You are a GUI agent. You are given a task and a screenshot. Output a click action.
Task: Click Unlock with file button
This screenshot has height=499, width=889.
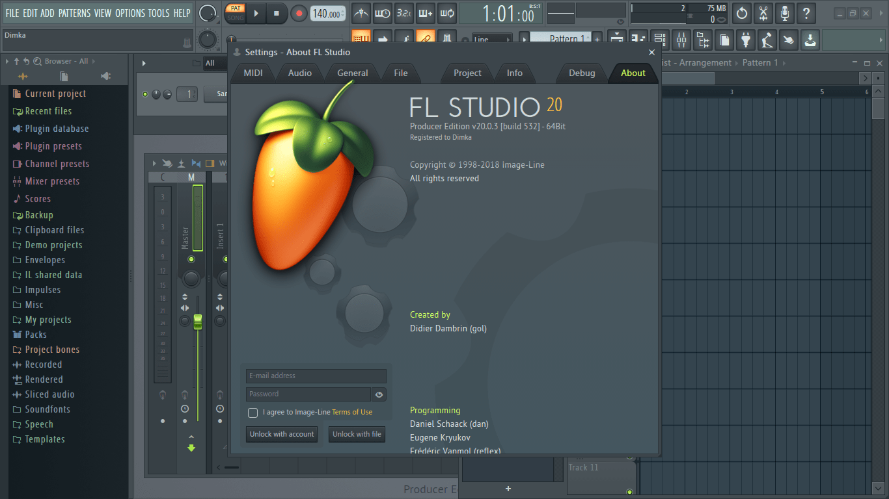click(357, 434)
